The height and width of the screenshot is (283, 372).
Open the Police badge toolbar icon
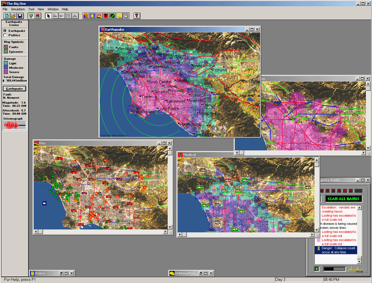click(92, 16)
